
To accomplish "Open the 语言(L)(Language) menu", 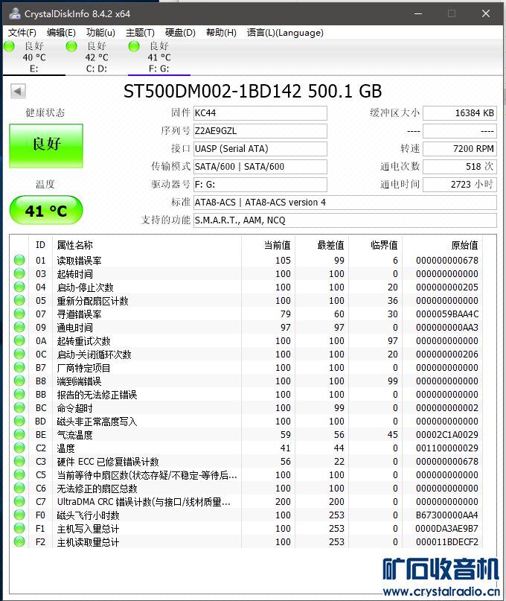I will [285, 33].
